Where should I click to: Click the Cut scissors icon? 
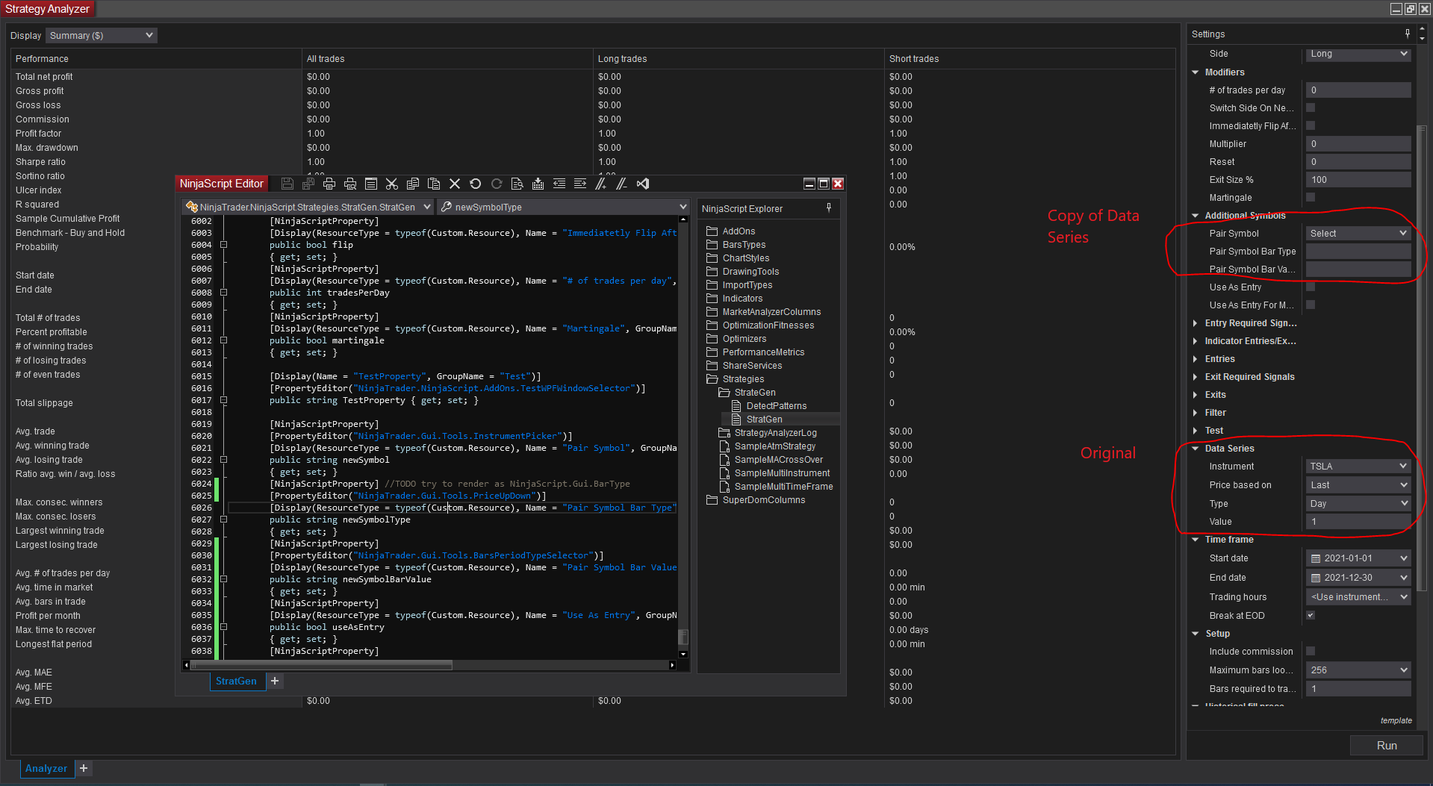[391, 184]
